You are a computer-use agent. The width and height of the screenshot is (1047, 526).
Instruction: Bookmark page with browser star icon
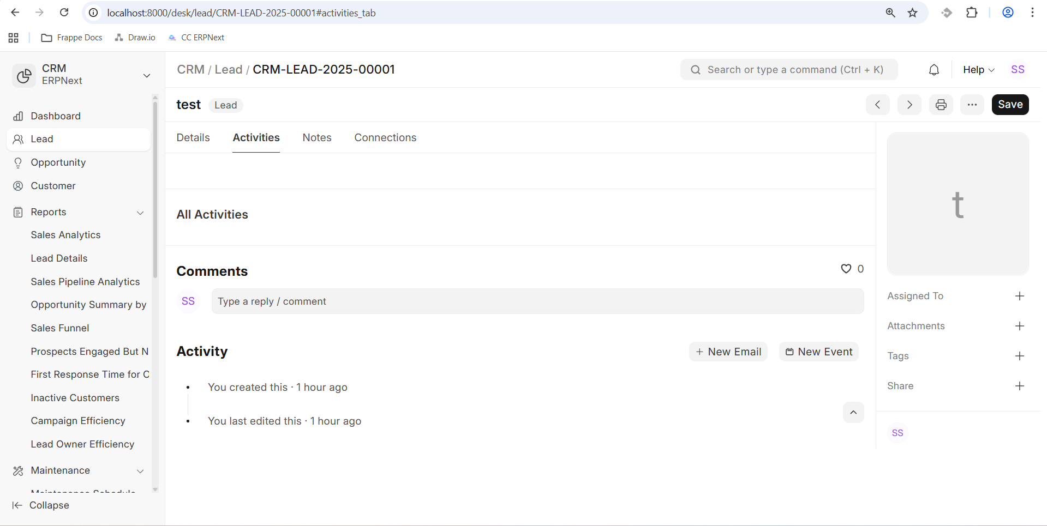click(x=912, y=13)
